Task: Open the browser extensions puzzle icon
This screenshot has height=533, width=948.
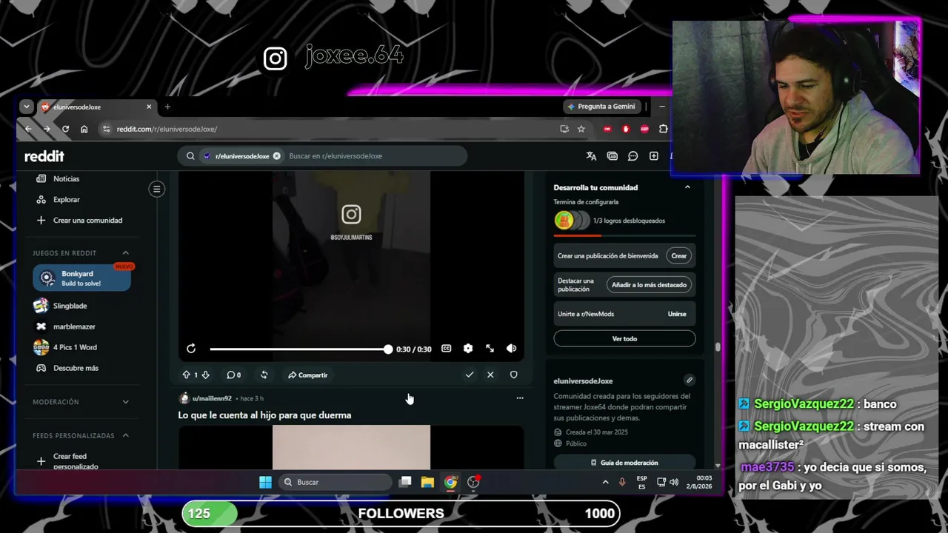Action: point(663,129)
